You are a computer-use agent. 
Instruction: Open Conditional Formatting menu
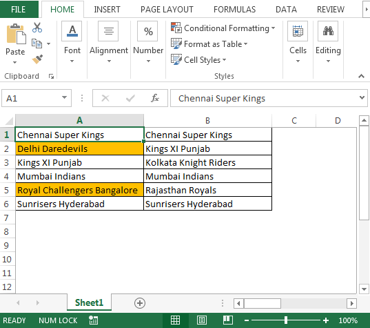pos(223,28)
